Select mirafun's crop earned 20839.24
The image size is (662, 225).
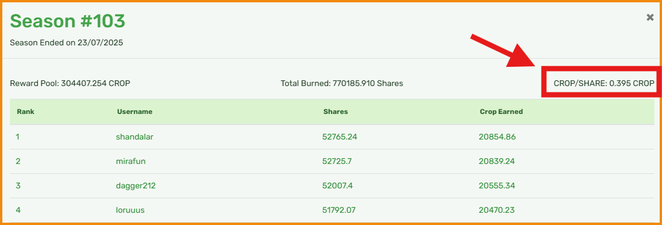tap(497, 161)
